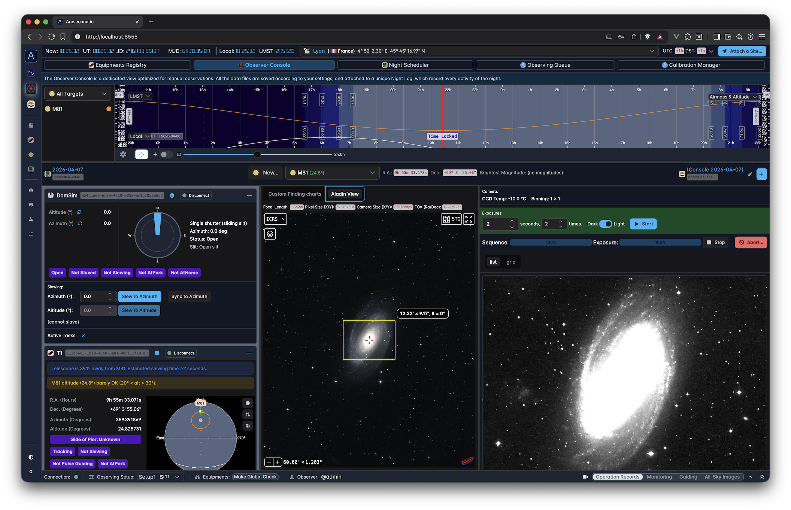Expand the UTC/DST offset chevron

click(x=711, y=51)
